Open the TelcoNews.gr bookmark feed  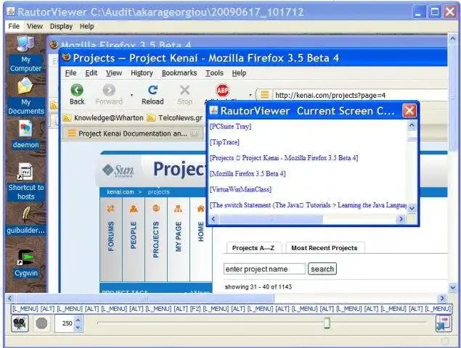pos(175,118)
